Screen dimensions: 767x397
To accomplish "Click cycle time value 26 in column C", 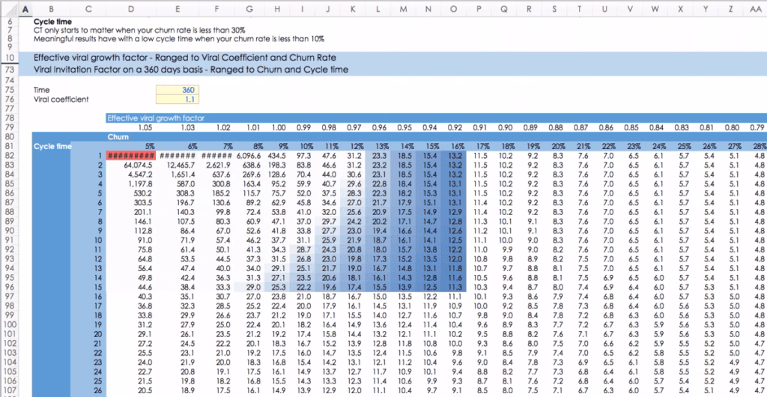I will [x=88, y=390].
